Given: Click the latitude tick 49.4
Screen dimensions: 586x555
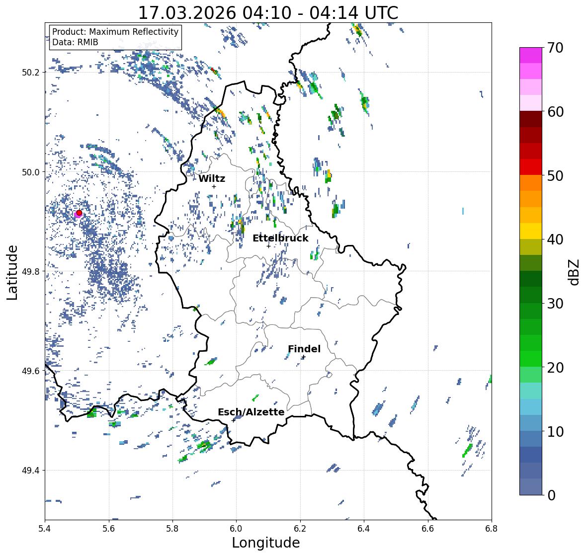Looking at the screenshot, I should tap(31, 470).
